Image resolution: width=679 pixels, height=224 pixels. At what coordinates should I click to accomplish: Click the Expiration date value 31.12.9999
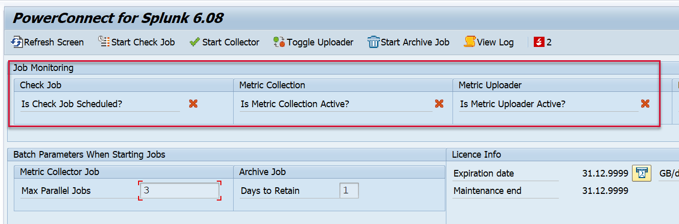(x=605, y=173)
